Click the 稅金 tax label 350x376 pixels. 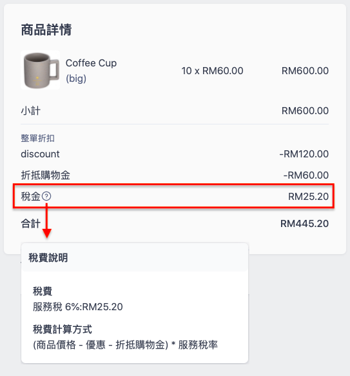click(x=31, y=197)
